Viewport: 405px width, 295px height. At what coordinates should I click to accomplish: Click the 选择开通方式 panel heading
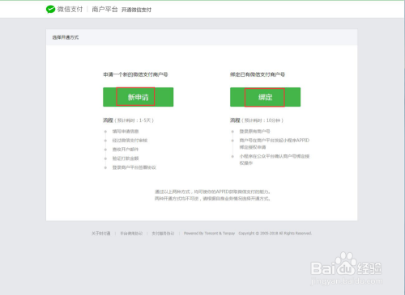click(x=66, y=37)
